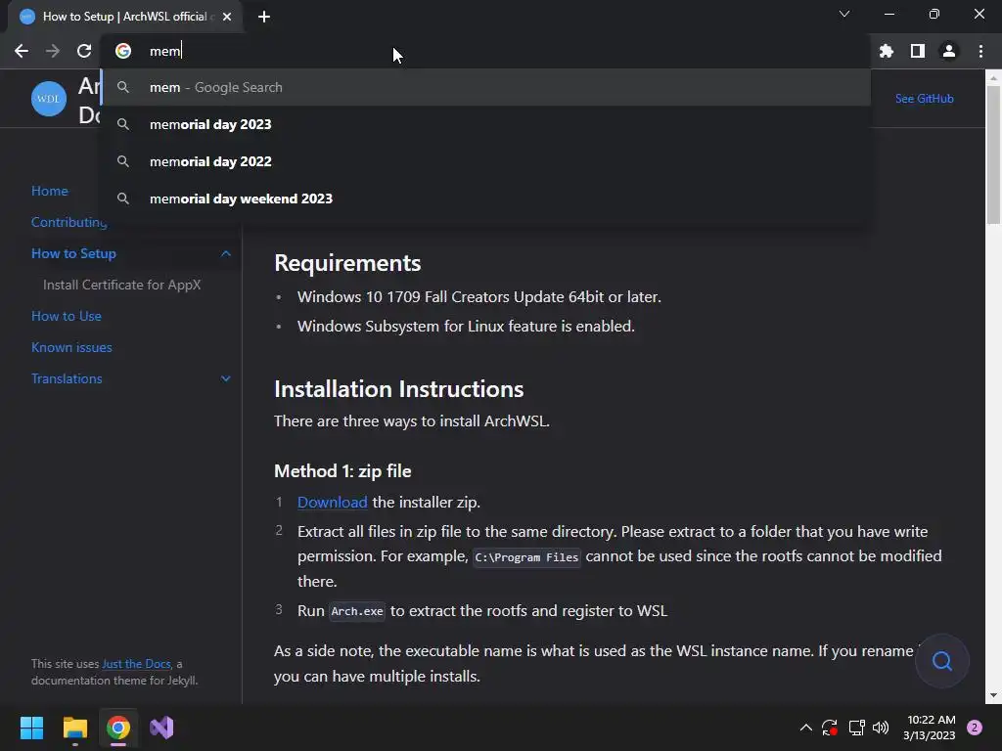The height and width of the screenshot is (751, 1002).
Task: Click the browser back arrow
Action: (22, 51)
